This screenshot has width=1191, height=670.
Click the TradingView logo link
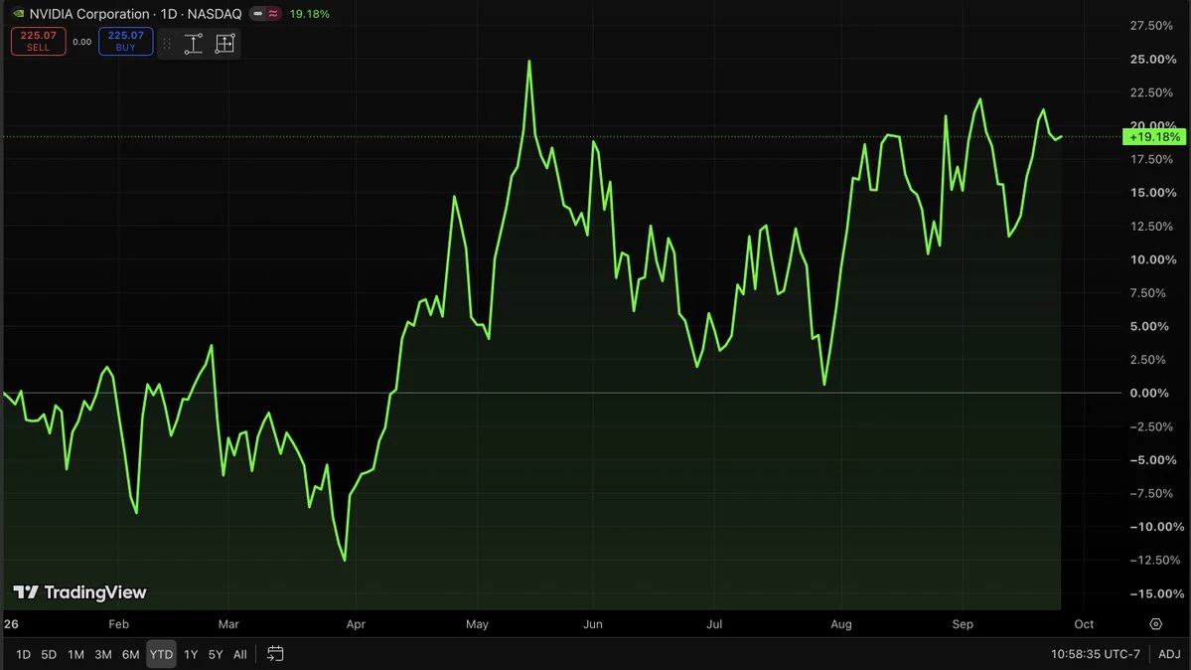click(x=79, y=592)
